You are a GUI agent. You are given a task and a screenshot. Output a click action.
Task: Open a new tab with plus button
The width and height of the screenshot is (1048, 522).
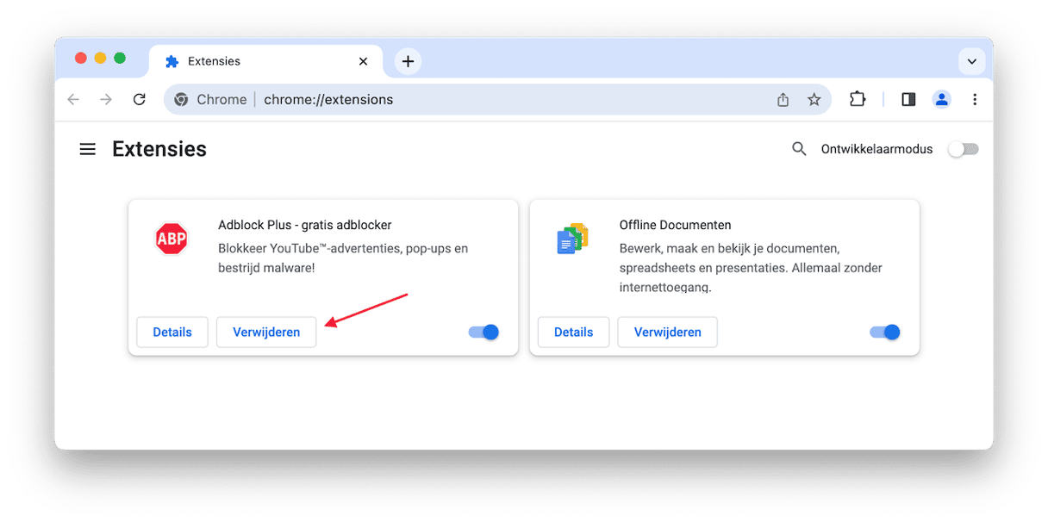[408, 61]
